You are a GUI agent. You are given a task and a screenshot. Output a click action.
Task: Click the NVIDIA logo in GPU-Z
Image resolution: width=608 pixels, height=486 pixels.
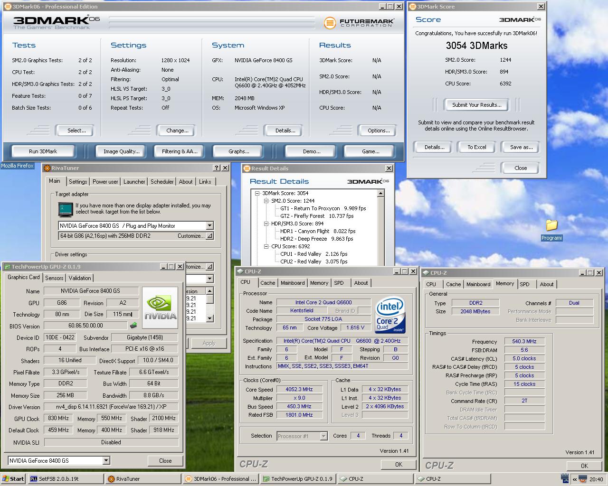161,308
